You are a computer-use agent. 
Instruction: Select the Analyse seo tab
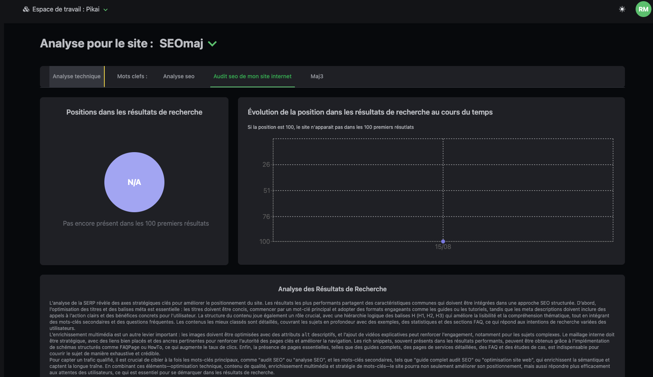coord(179,76)
